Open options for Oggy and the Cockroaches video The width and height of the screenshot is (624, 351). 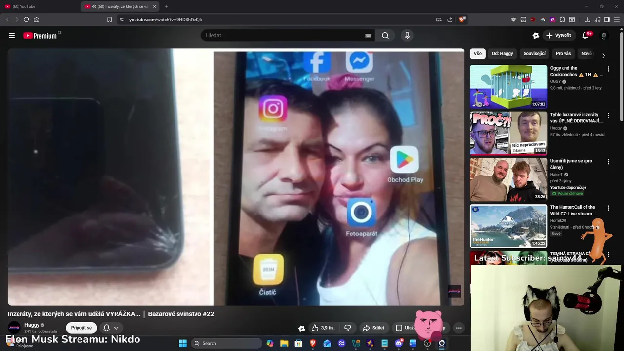point(608,69)
